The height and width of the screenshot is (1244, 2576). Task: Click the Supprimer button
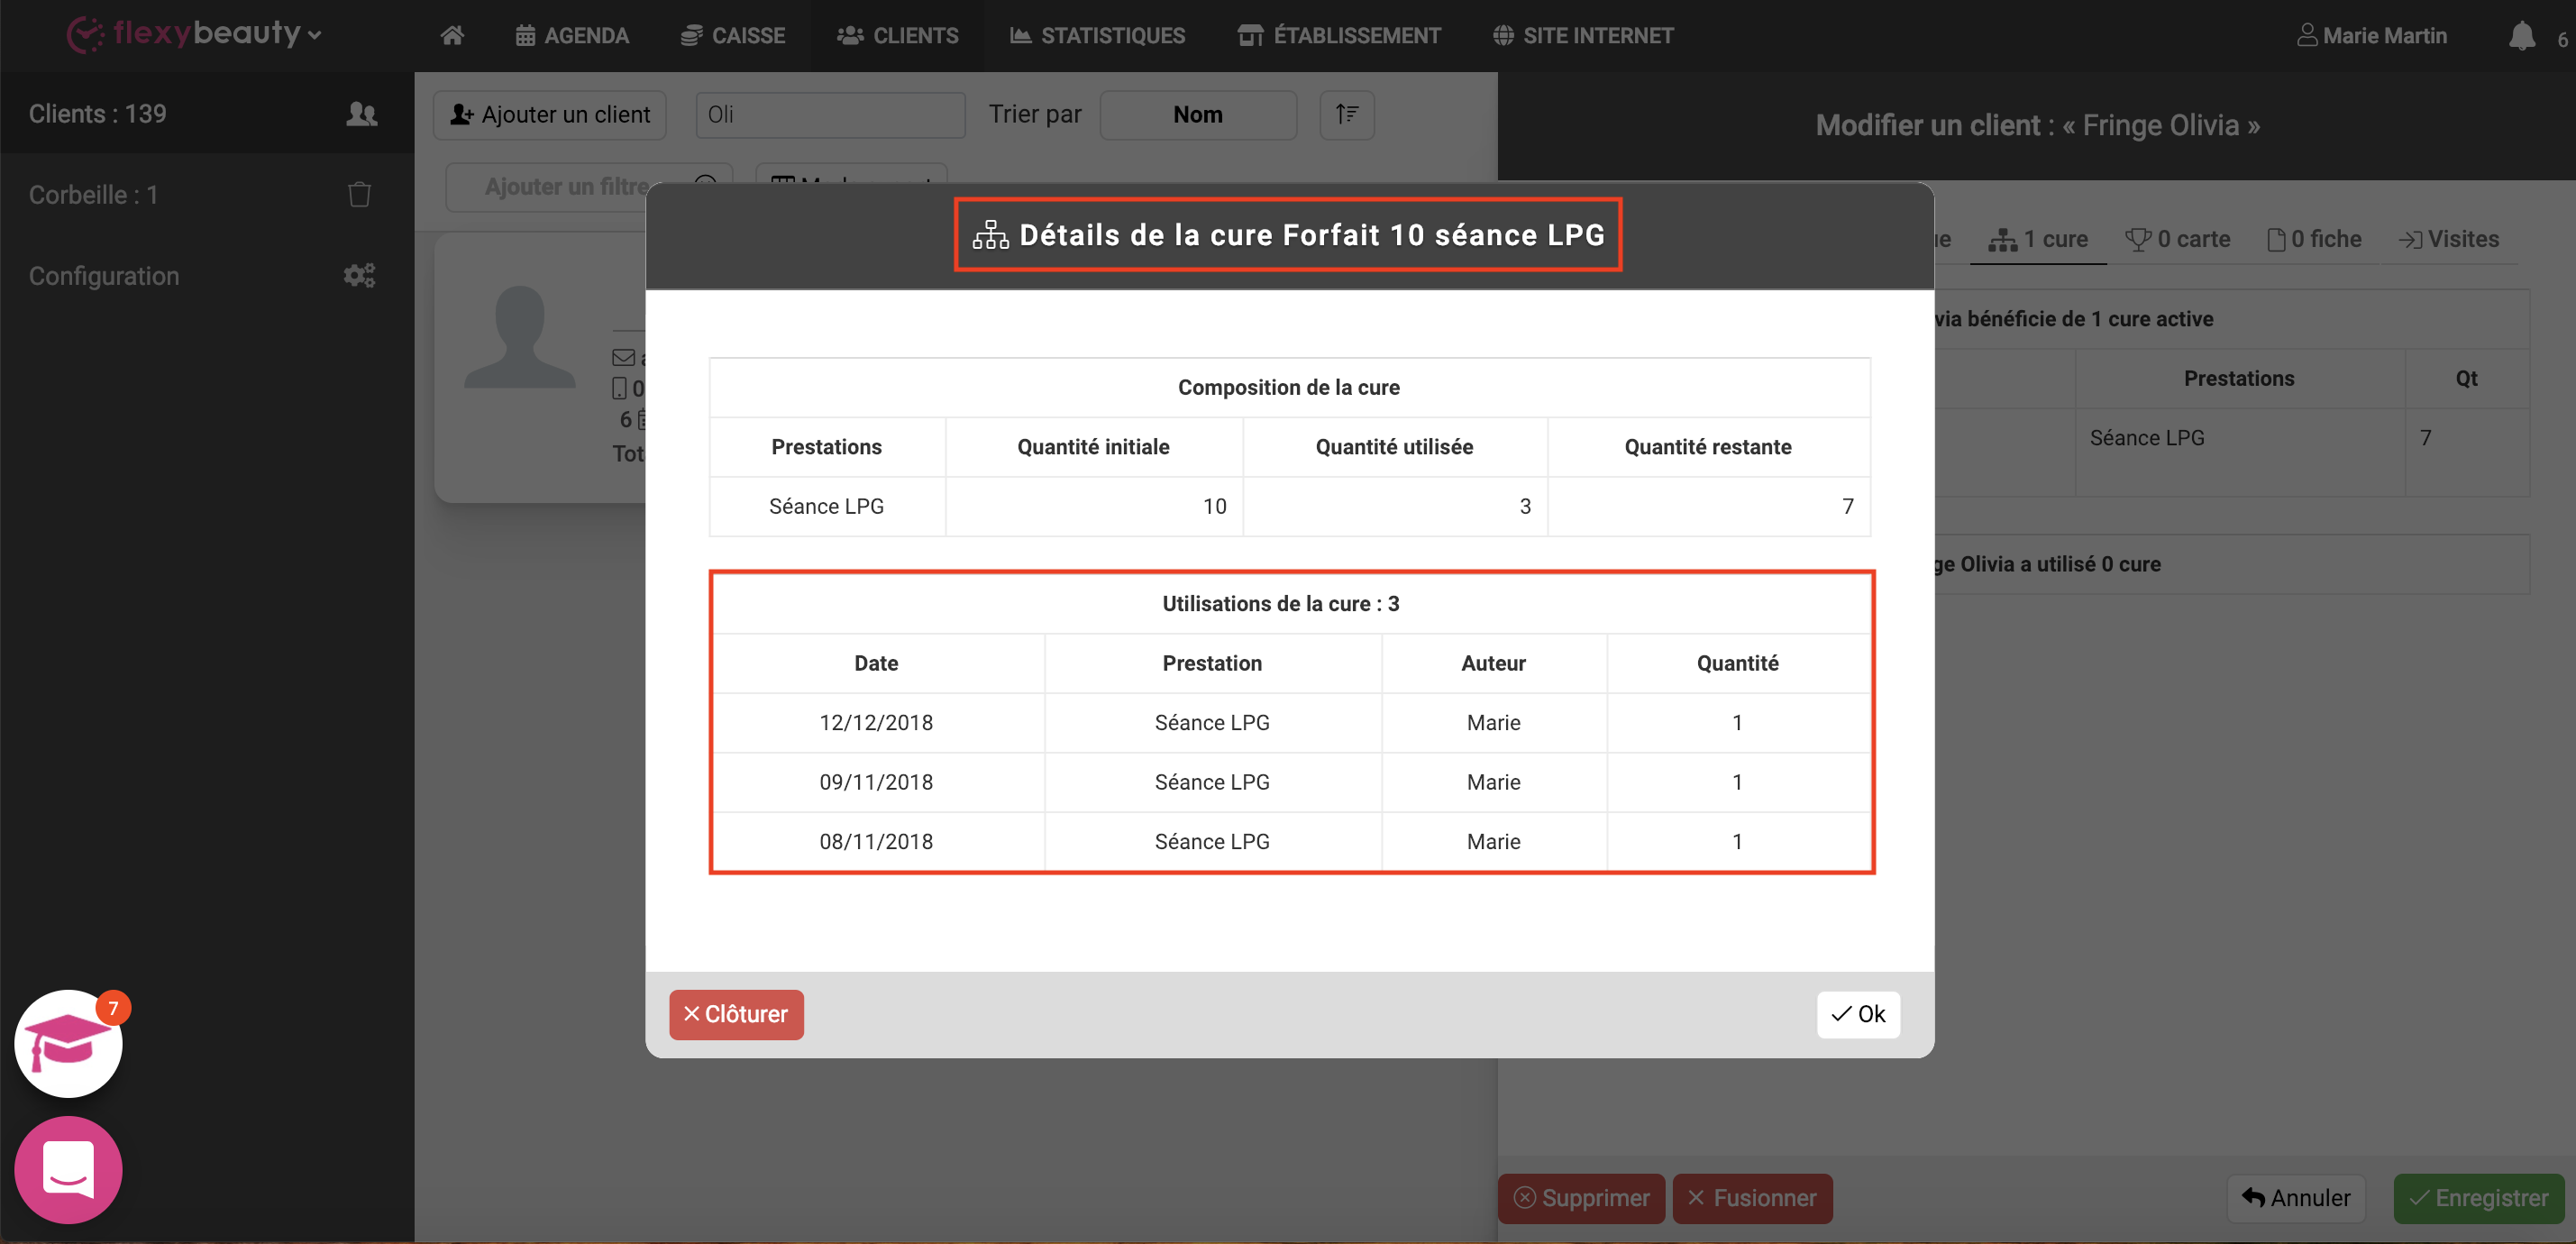click(1582, 1198)
